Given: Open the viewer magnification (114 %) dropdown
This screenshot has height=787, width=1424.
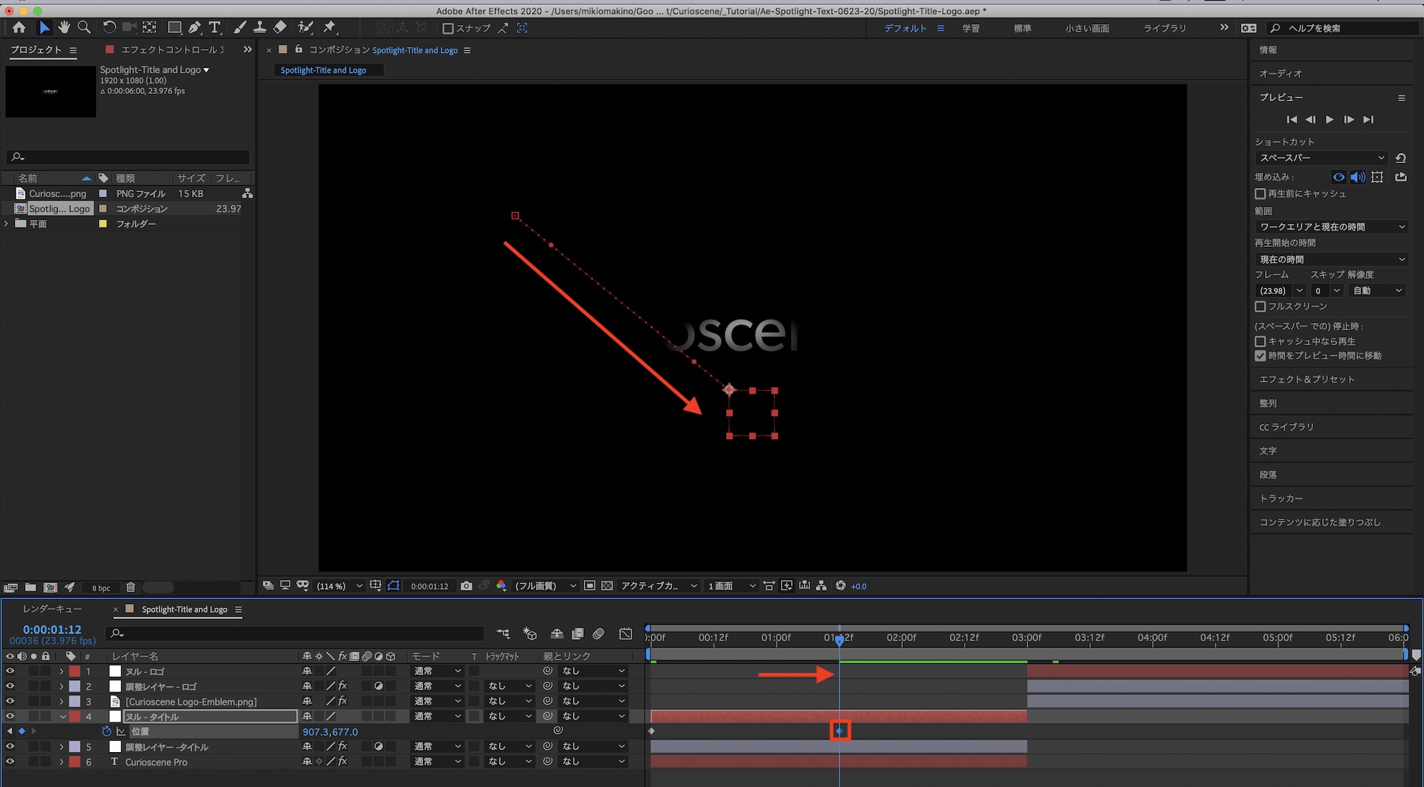Looking at the screenshot, I should pos(339,586).
